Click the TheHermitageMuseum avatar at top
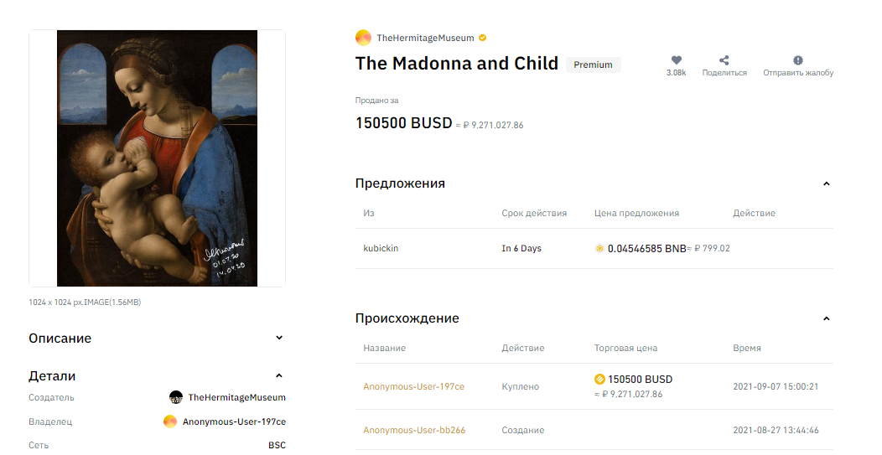The height and width of the screenshot is (455, 882). pyautogui.click(x=363, y=38)
